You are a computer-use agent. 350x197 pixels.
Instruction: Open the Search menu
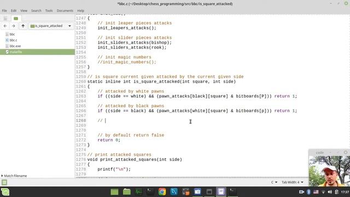(36, 10)
